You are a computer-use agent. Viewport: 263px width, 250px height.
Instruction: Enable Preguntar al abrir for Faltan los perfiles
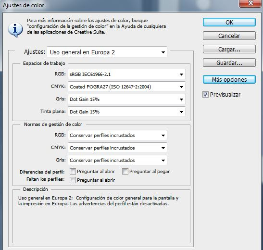(x=73, y=180)
